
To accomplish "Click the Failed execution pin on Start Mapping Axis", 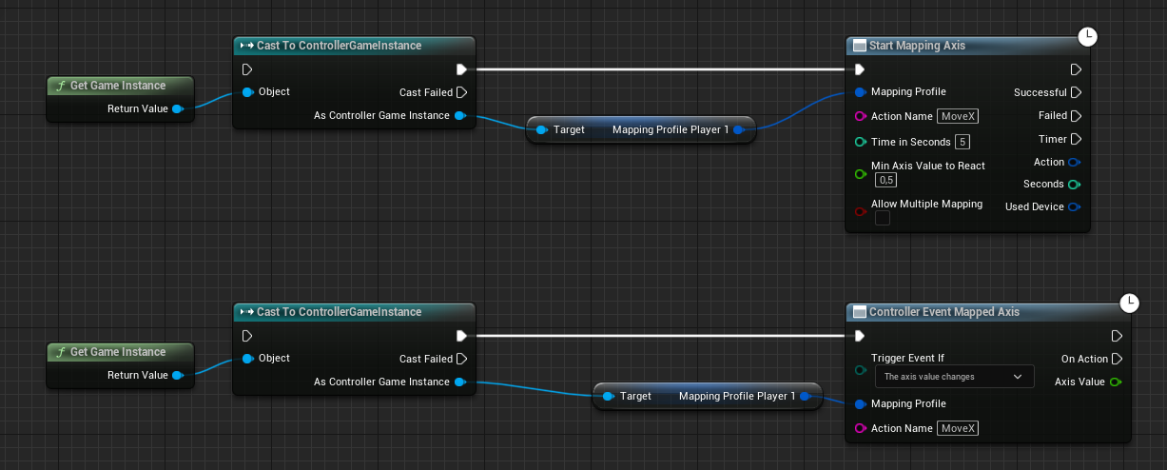I will point(1076,115).
